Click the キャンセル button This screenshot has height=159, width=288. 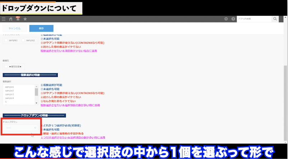point(14,28)
